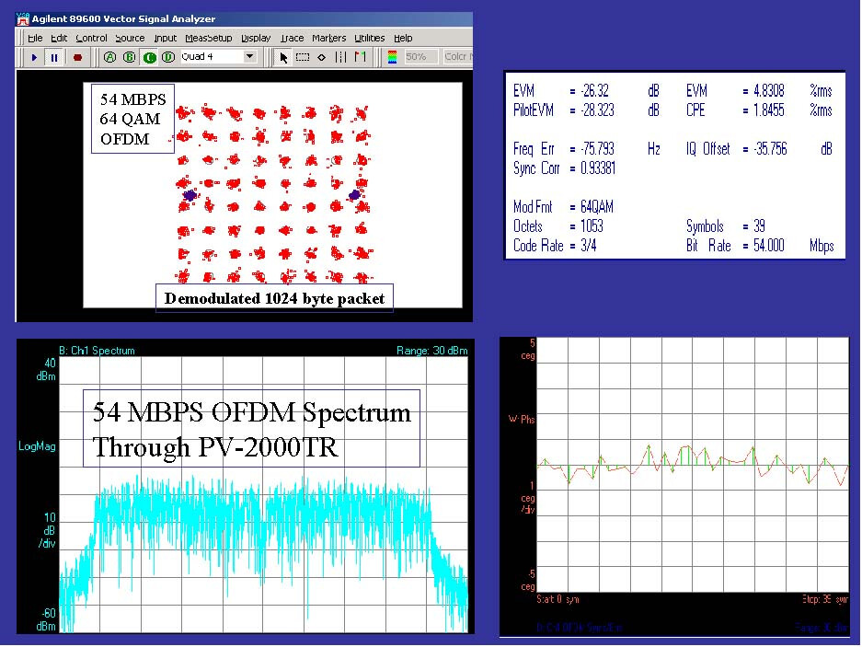The height and width of the screenshot is (647, 862).
Task: Select trace A icon
Action: point(109,57)
